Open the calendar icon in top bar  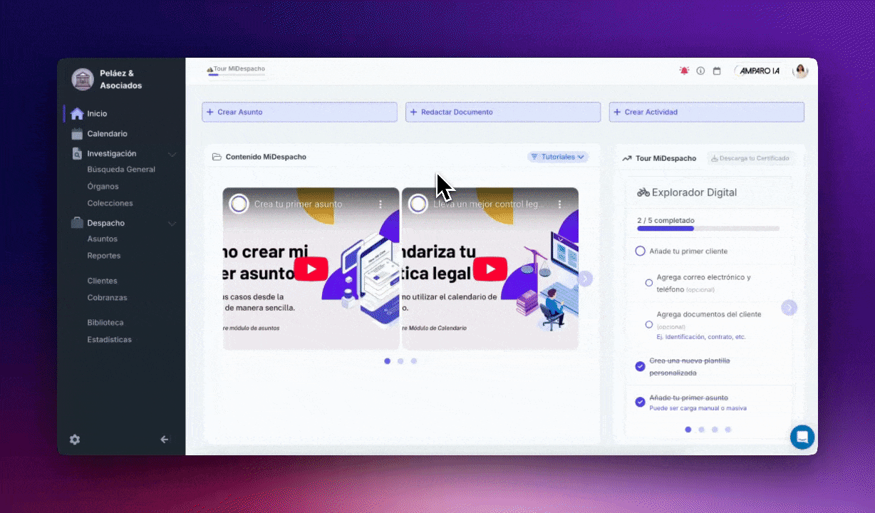[x=717, y=71]
